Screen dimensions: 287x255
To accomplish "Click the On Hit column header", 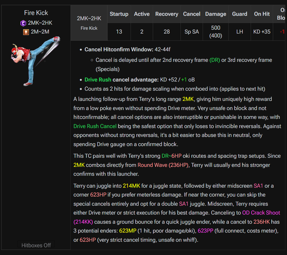I will pos(262,14).
